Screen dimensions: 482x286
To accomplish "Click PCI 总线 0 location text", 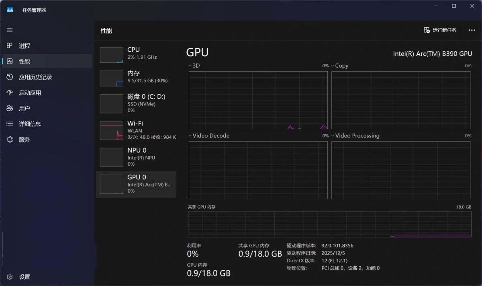I will pyautogui.click(x=350, y=268).
